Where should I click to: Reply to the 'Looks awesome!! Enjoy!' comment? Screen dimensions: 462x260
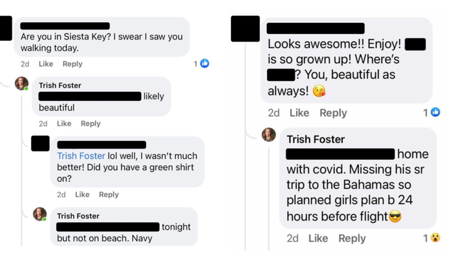click(333, 113)
